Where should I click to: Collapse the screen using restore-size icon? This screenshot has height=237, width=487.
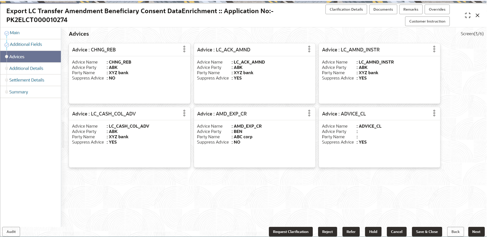468,15
